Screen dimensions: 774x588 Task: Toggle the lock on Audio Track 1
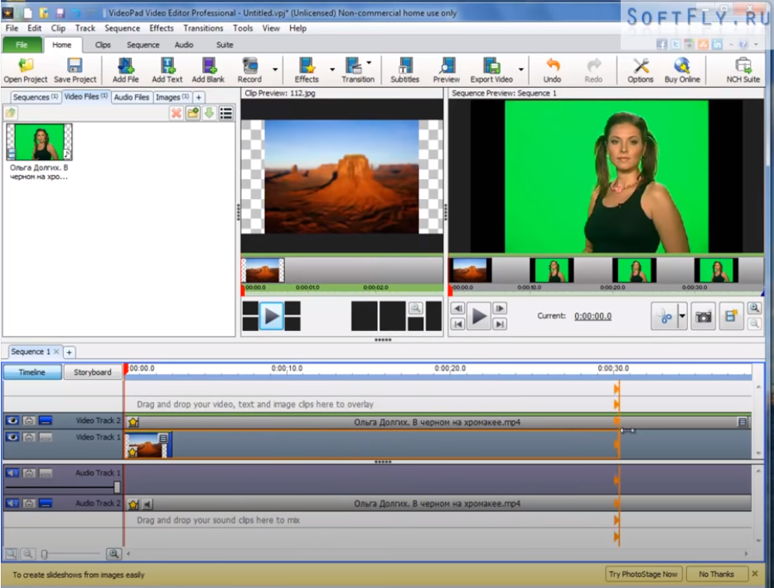pos(29,473)
